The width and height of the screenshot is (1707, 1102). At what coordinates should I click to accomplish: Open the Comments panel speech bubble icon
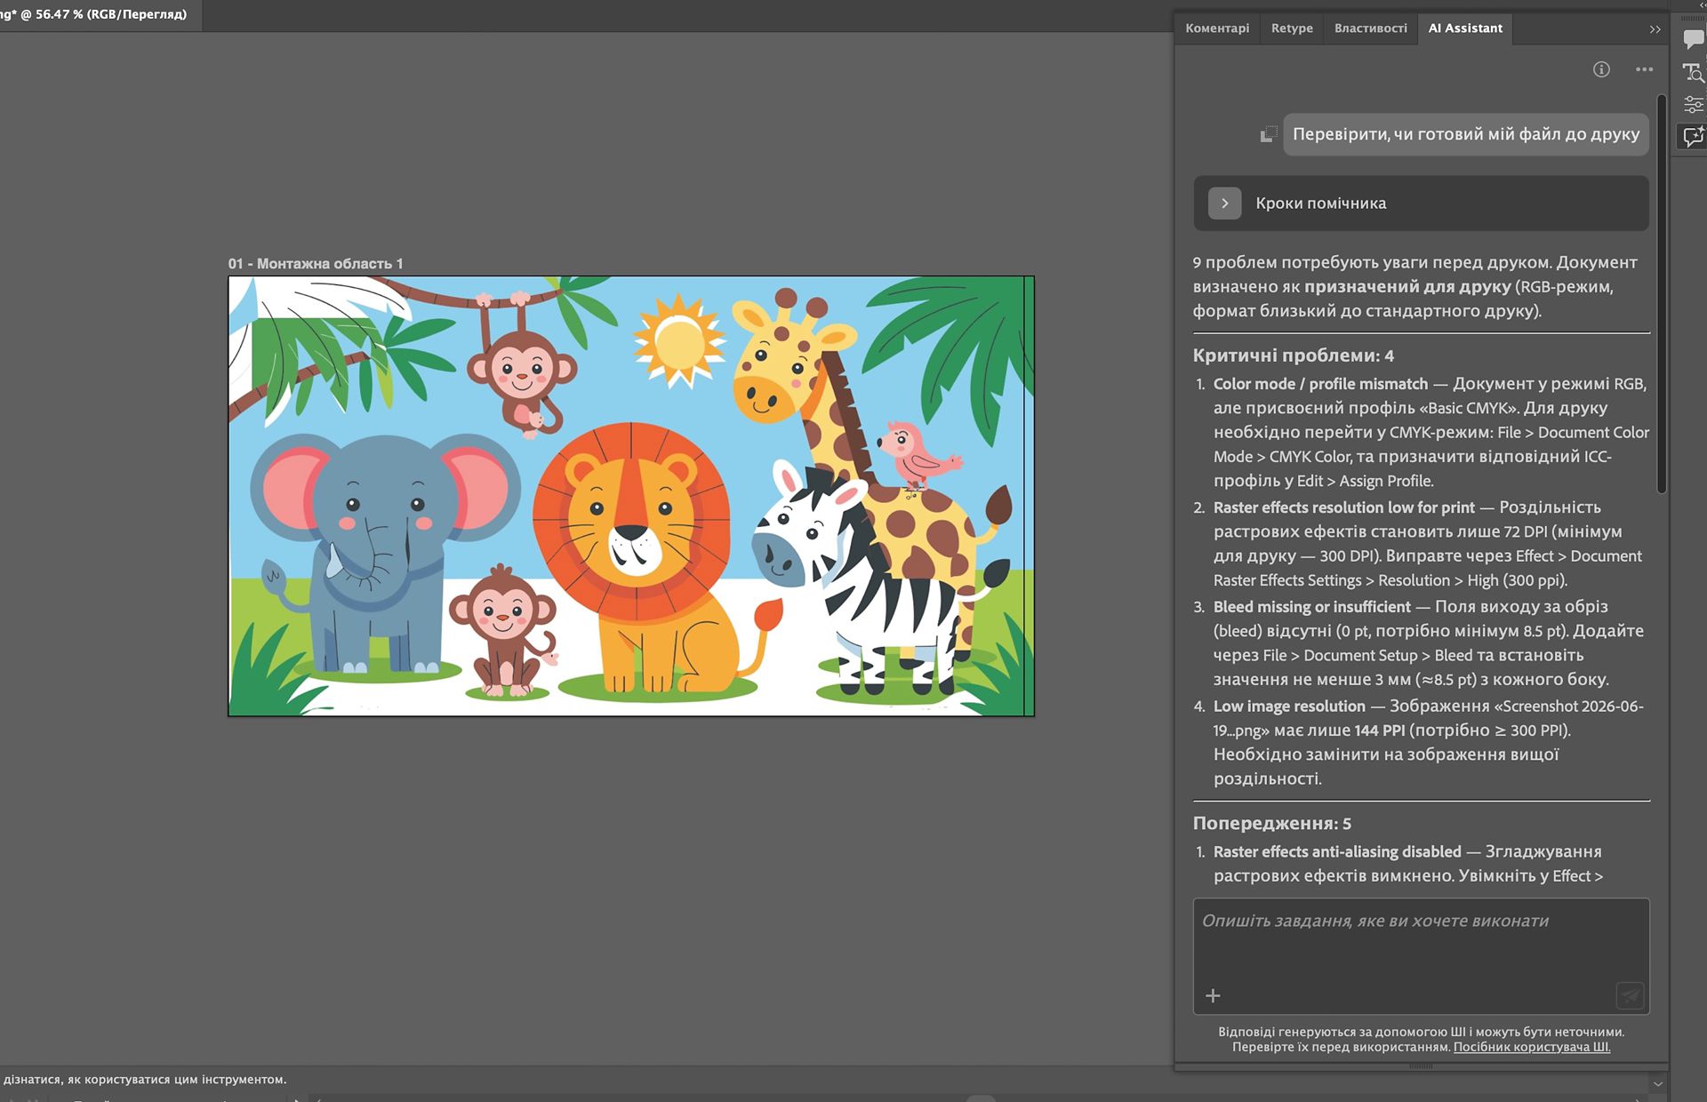pyautogui.click(x=1693, y=39)
